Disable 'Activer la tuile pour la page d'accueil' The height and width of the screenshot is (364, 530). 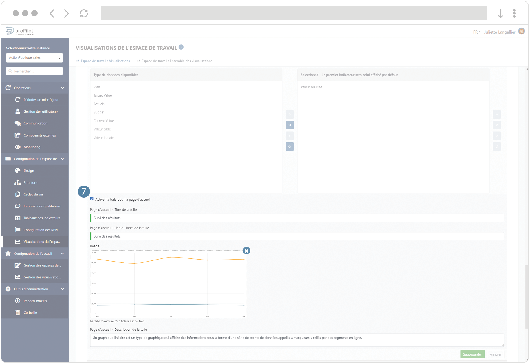click(x=92, y=199)
